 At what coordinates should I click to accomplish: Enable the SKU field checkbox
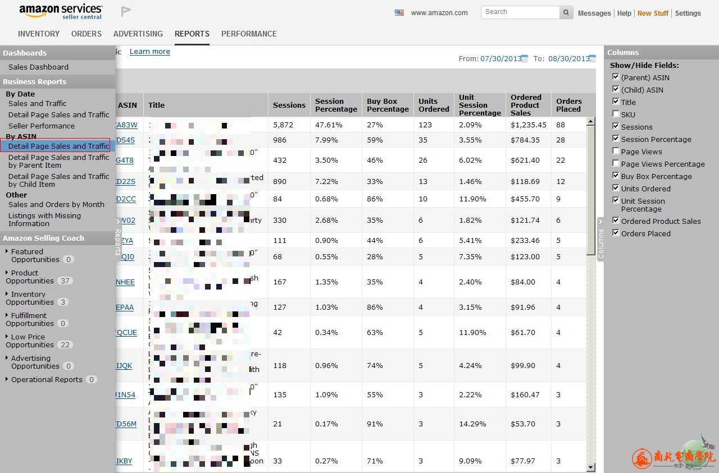point(616,114)
